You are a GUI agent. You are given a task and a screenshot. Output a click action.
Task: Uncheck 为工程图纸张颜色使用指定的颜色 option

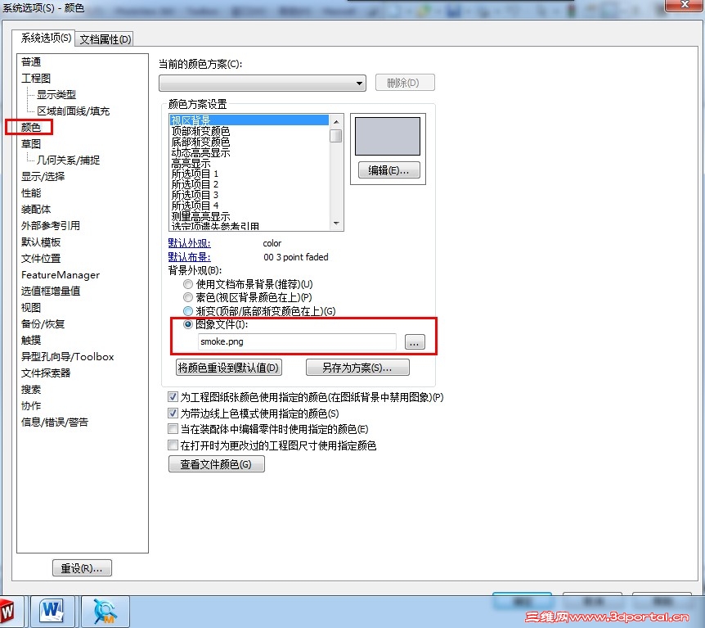tap(173, 396)
